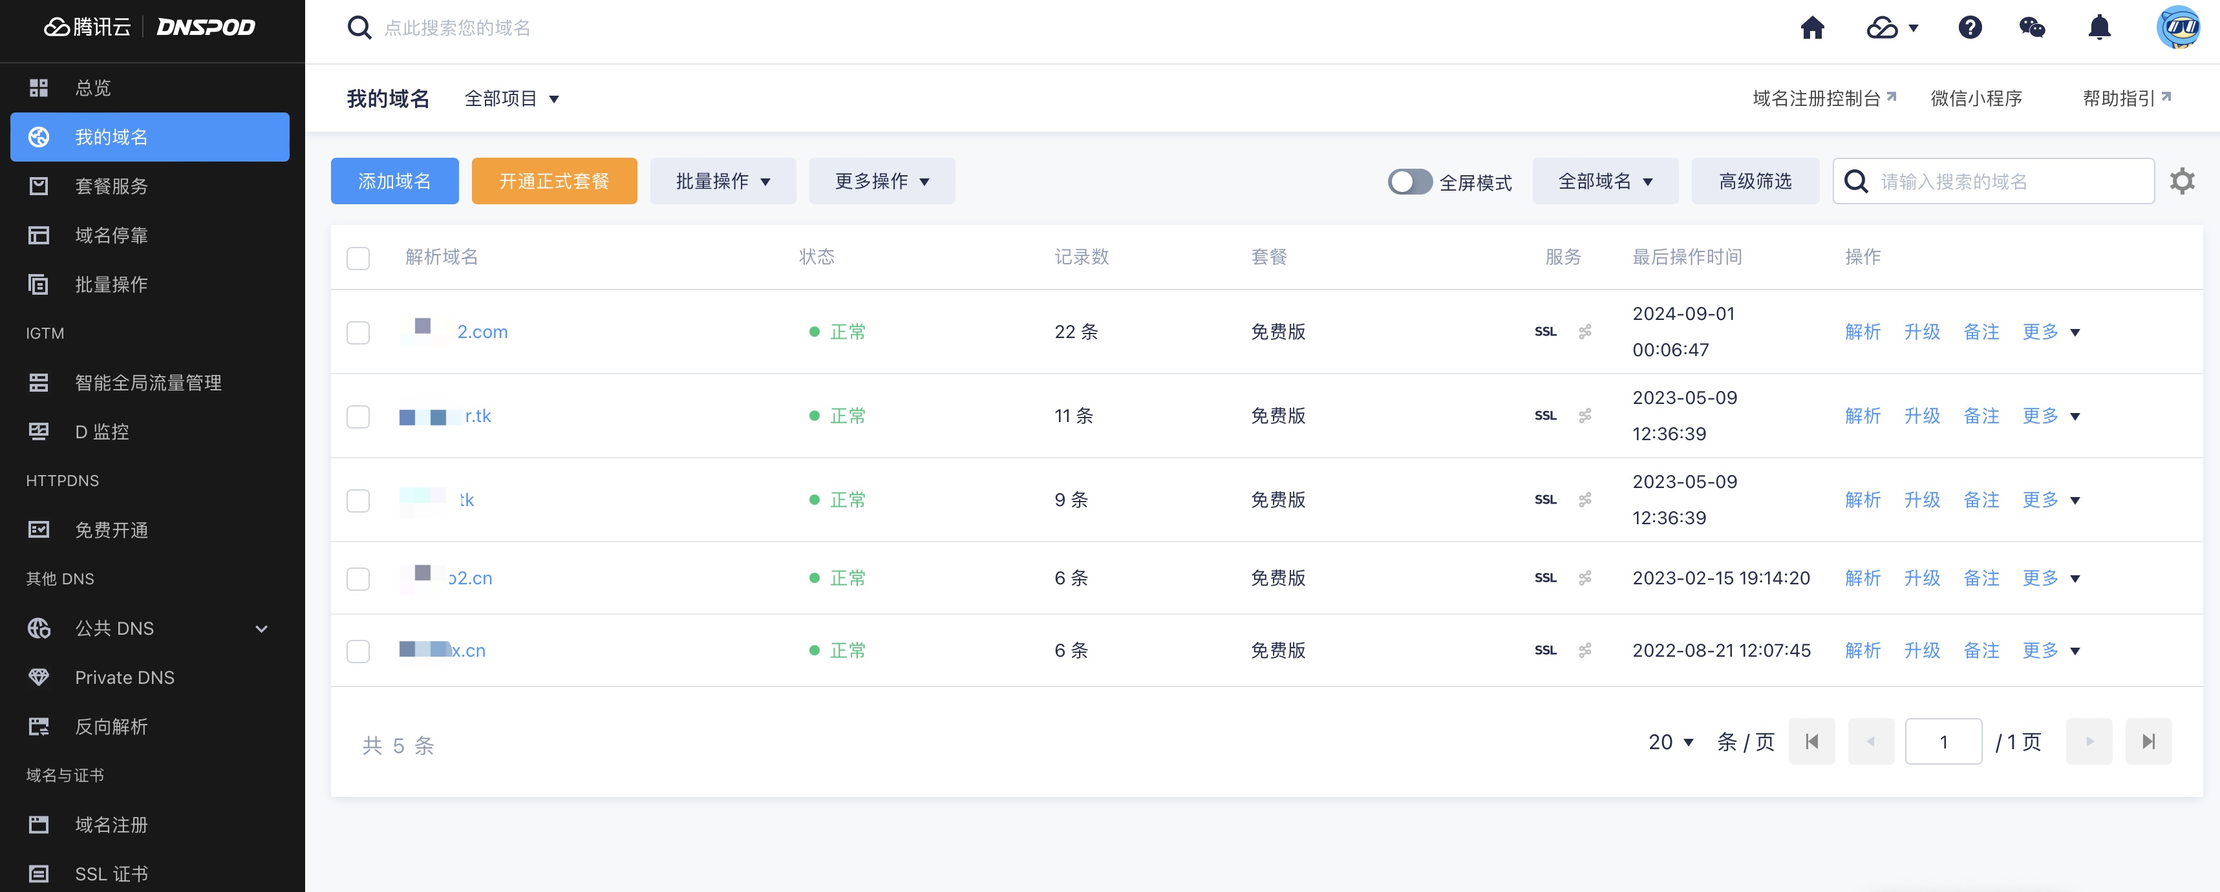
Task: Click the 高级筛选 button
Action: [x=1755, y=181]
